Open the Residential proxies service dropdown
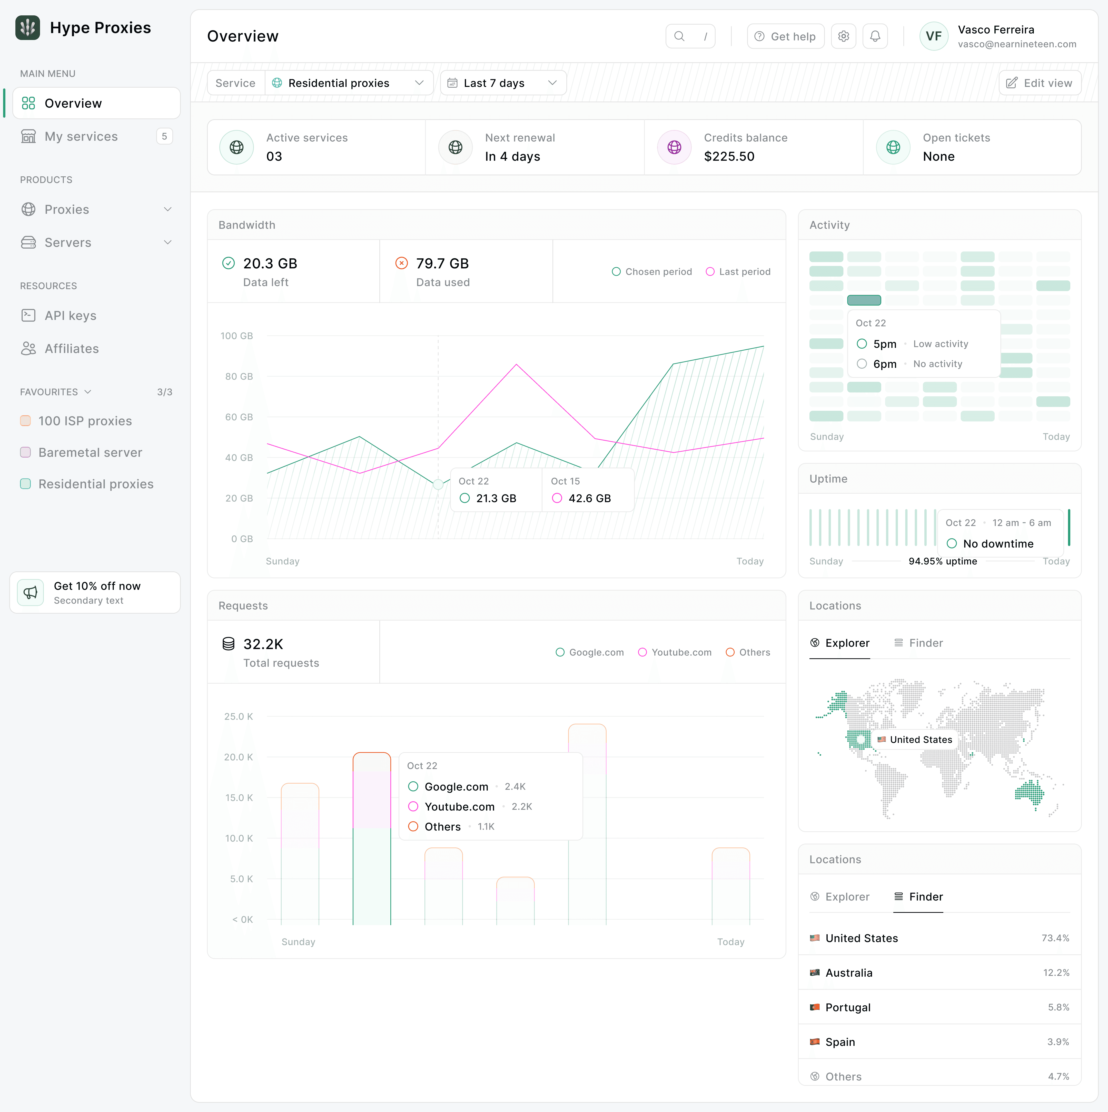Viewport: 1108px width, 1112px height. tap(349, 83)
